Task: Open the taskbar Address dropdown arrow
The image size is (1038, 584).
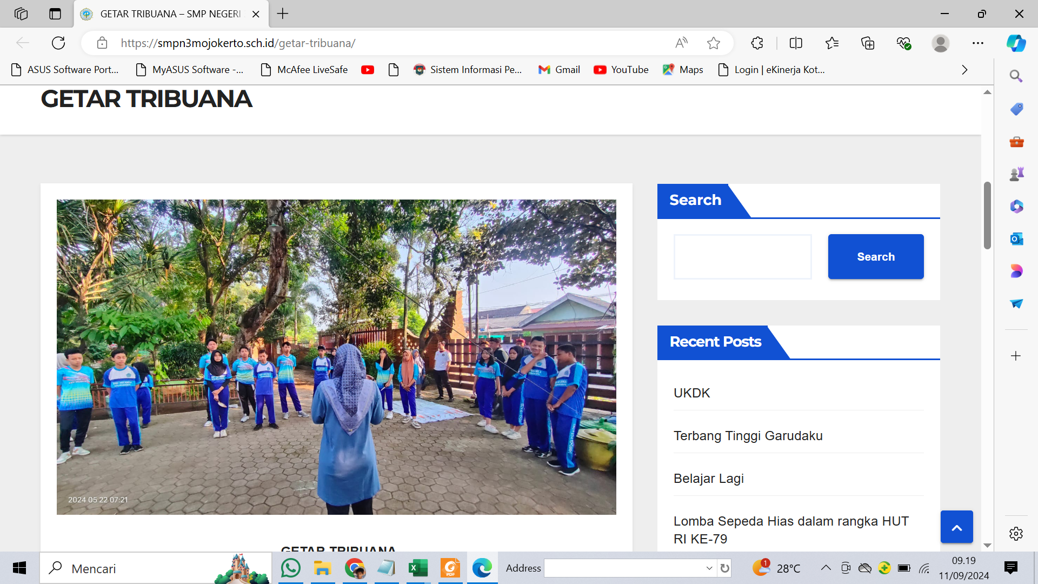Action: [709, 568]
